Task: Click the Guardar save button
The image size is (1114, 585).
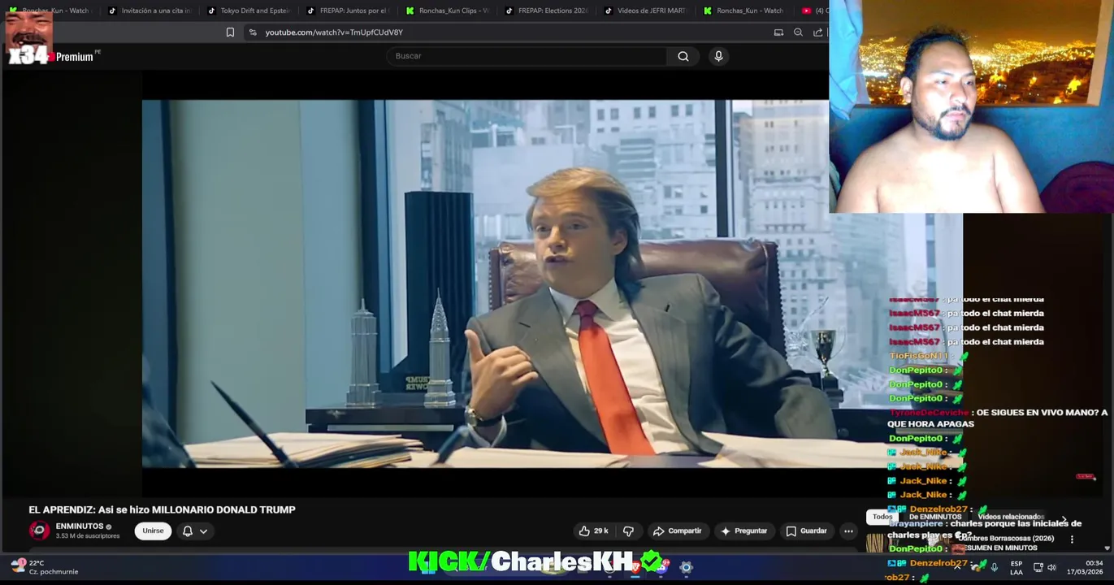Action: point(806,531)
